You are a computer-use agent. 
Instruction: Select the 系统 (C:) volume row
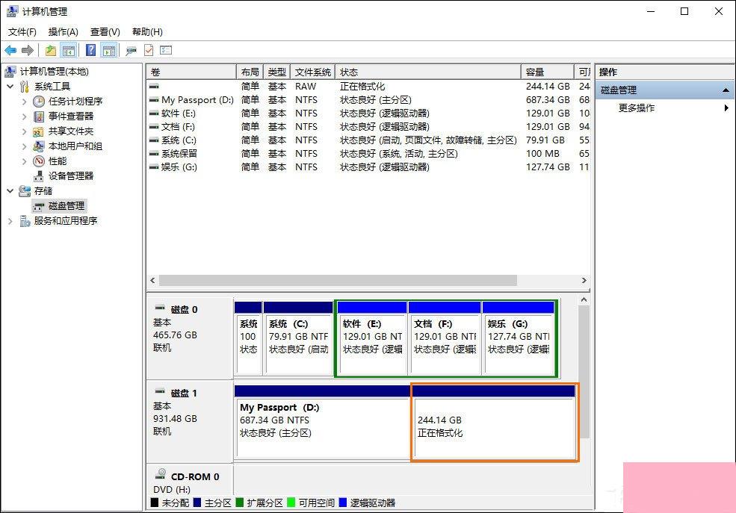tap(368, 140)
